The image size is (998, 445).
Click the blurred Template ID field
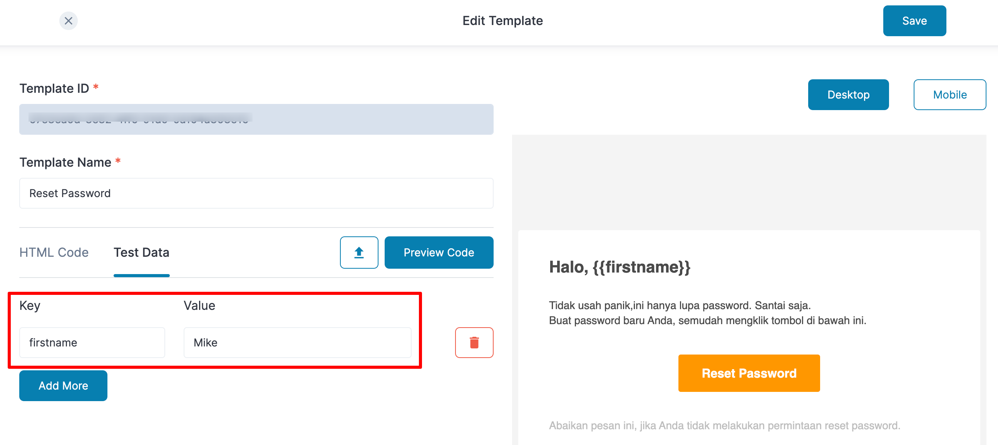point(256,119)
